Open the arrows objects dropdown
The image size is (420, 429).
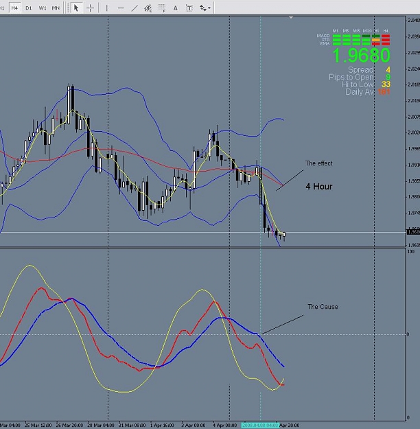[205, 8]
